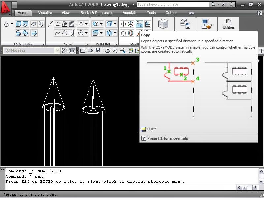This screenshot has height=198, width=264.
Task: Select the Line draw tool
Action: [50, 24]
